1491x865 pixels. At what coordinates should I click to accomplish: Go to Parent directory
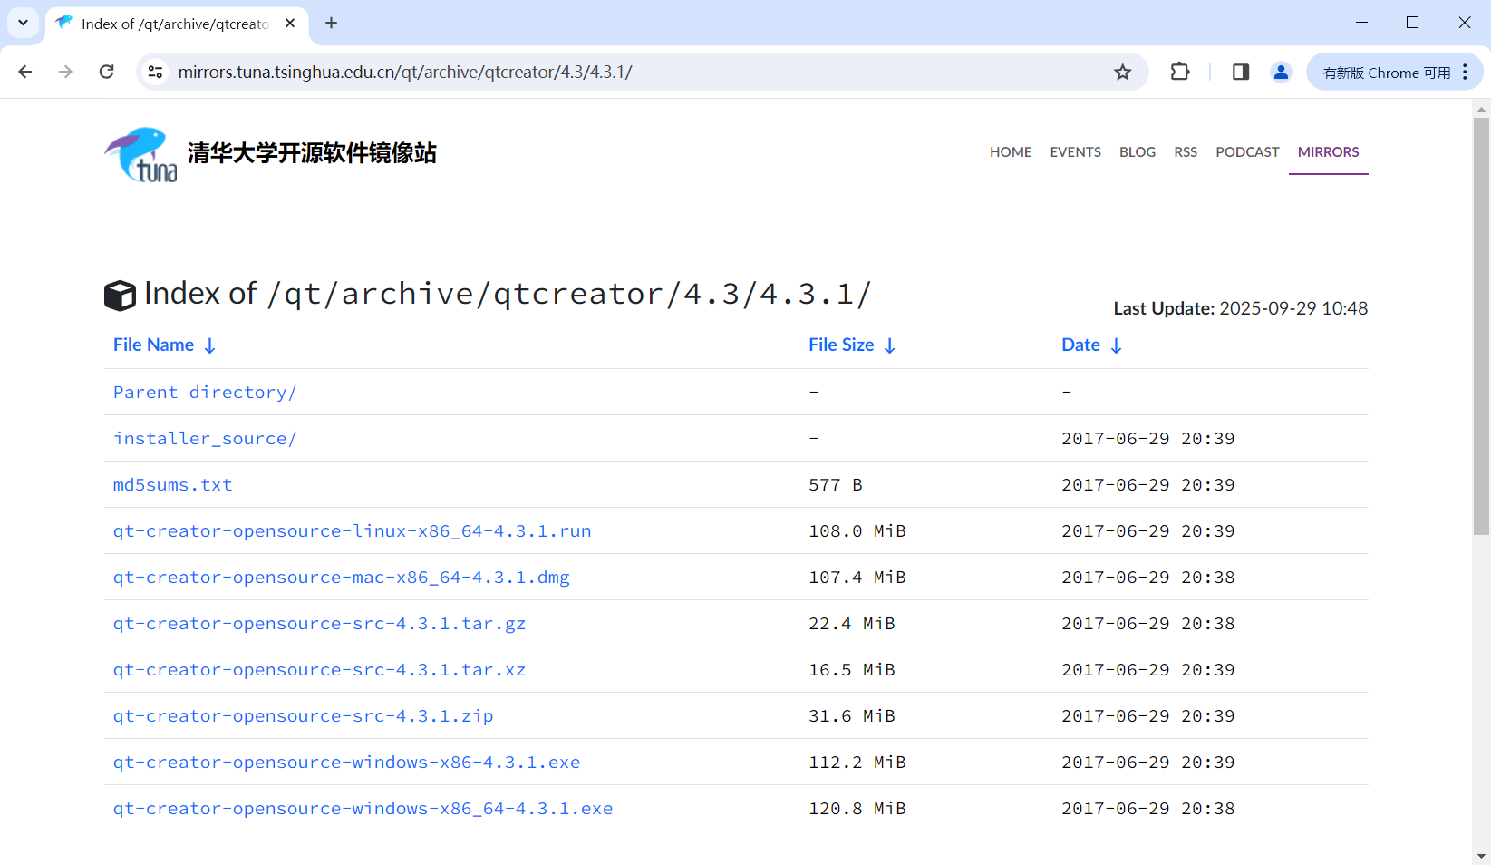coord(205,392)
